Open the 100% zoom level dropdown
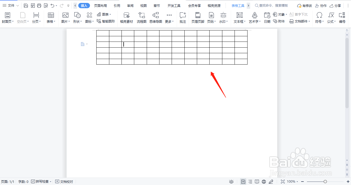This screenshot has height=185, width=351. click(292, 182)
